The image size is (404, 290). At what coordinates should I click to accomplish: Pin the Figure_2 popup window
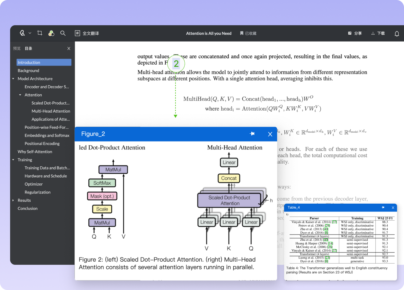pos(252,134)
